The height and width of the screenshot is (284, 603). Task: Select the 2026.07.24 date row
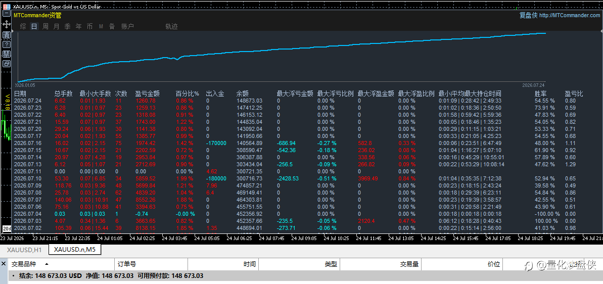(x=28, y=101)
